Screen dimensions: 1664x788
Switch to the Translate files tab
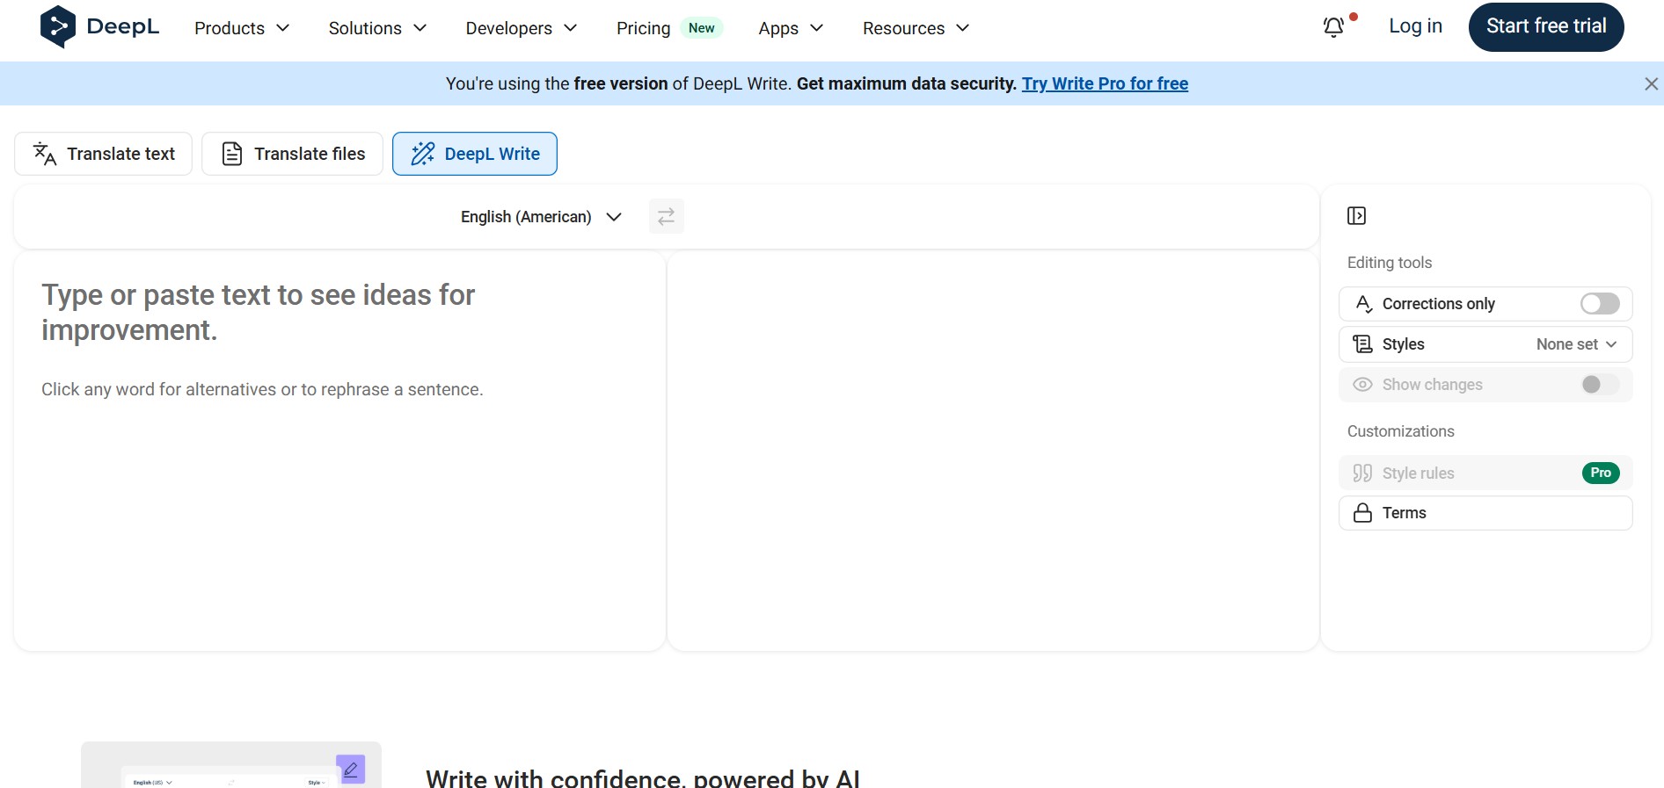pyautogui.click(x=292, y=154)
